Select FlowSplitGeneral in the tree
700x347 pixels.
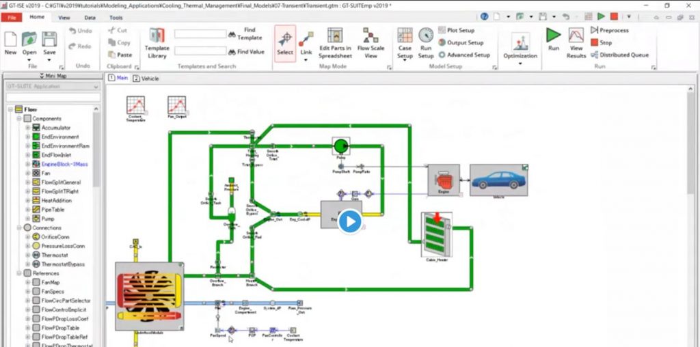(x=61, y=182)
